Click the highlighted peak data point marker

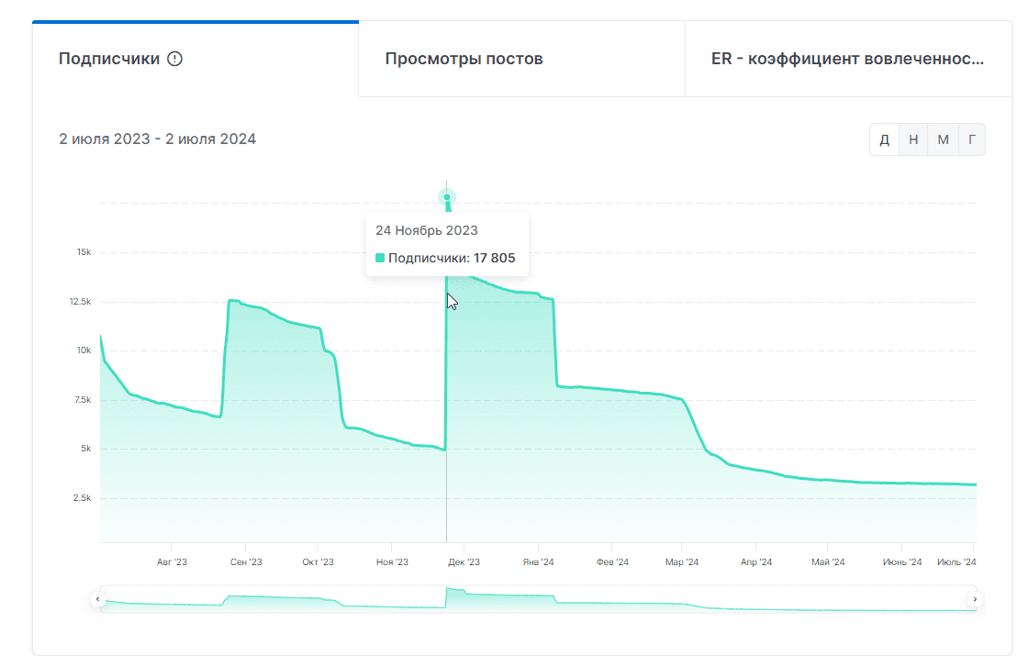[x=447, y=197]
